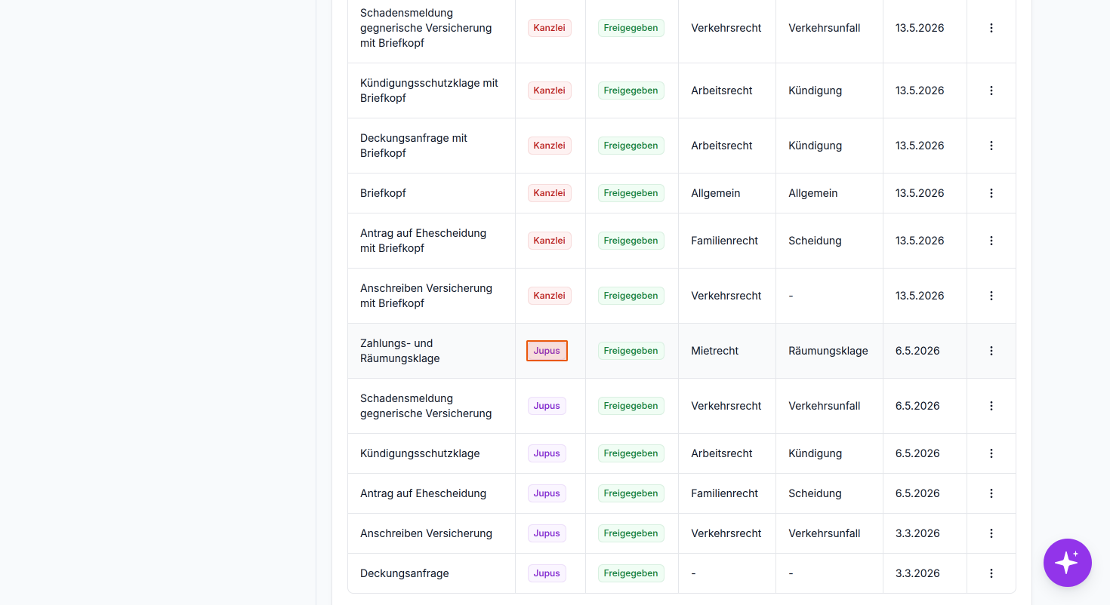This screenshot has width=1110, height=605.
Task: Open options menu for Deckungsanfrage row
Action: pos(991,573)
